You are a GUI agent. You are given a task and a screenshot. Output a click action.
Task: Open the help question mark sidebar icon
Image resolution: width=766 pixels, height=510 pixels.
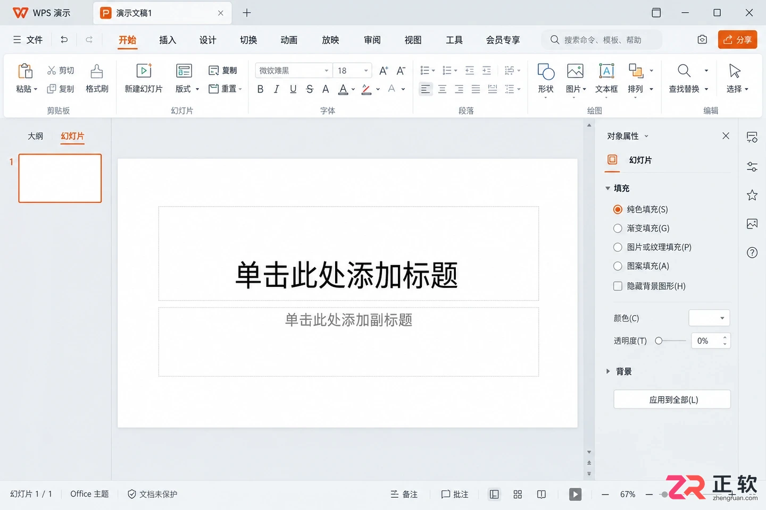point(752,252)
